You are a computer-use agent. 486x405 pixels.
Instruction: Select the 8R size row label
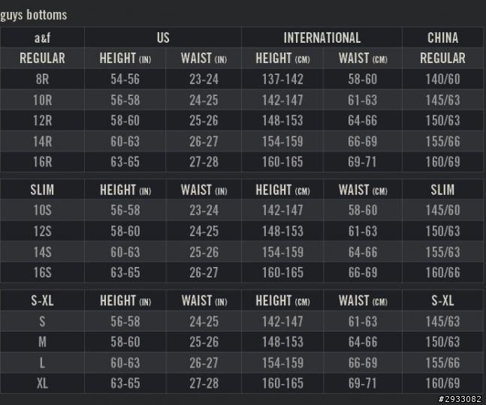(x=43, y=79)
